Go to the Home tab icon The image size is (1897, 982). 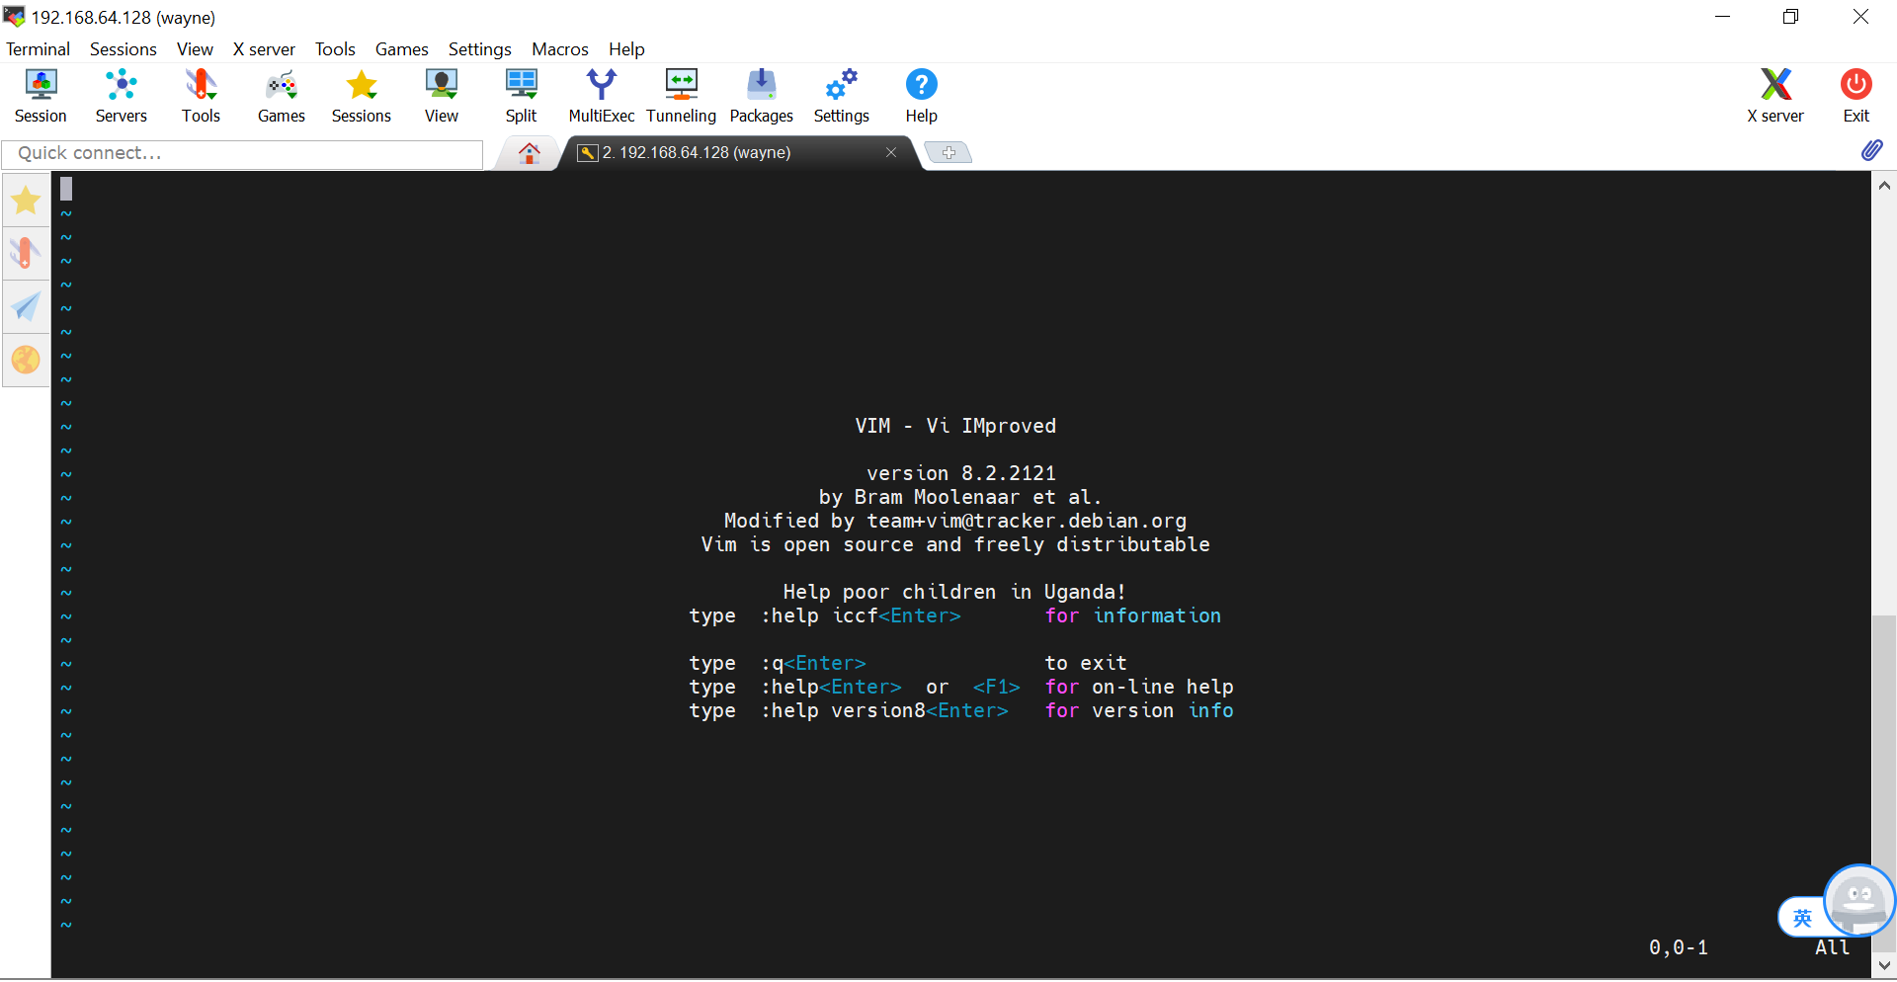[x=530, y=153]
